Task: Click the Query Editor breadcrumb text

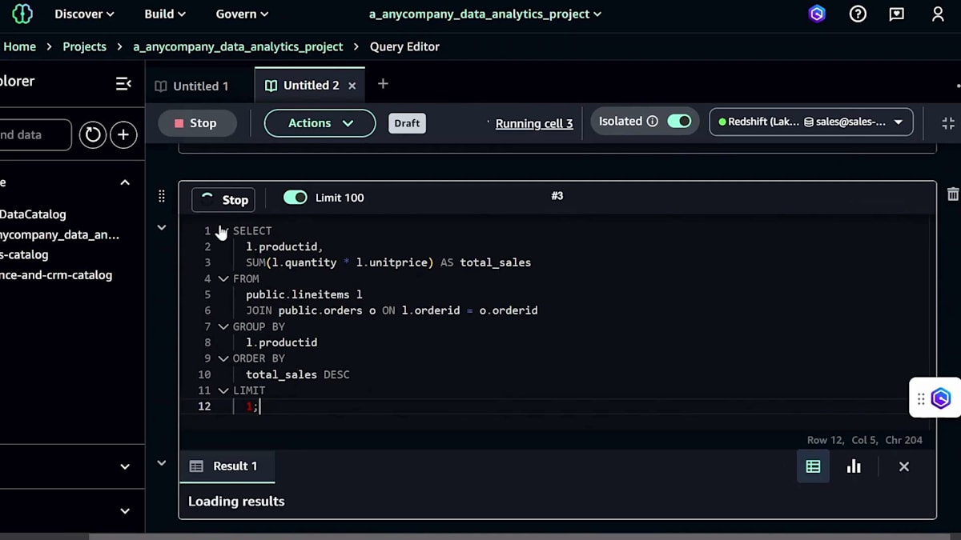Action: coord(404,46)
